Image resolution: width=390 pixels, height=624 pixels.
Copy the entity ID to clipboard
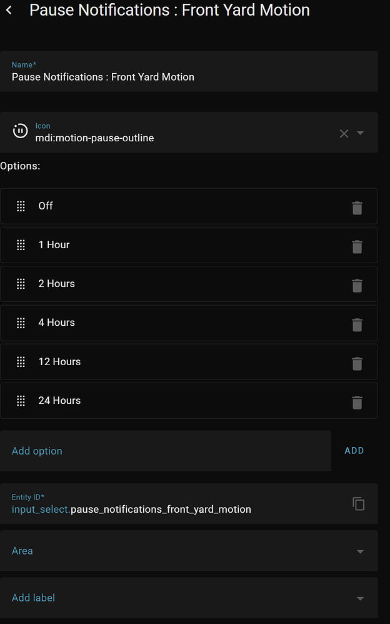pos(358,503)
